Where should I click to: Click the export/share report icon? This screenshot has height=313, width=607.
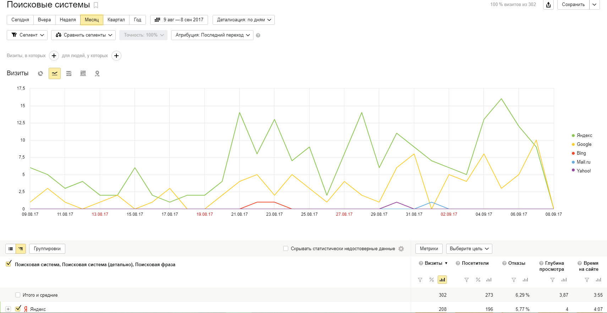[x=548, y=5]
